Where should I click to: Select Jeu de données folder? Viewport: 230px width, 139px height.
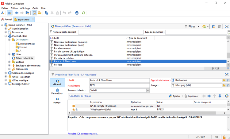[27, 44]
